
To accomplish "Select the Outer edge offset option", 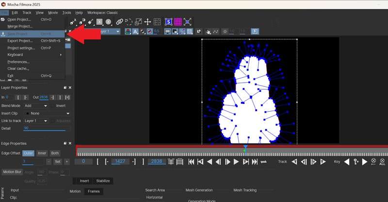I will click(x=28, y=153).
